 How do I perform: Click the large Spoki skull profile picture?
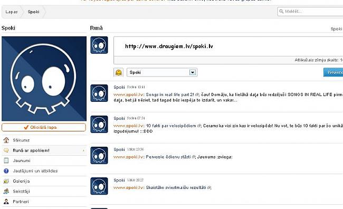coord(44,79)
